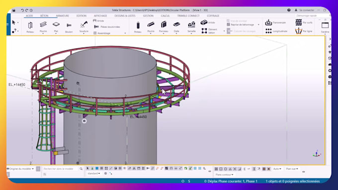Open the AFFICHAGE ribbon tab
The width and height of the screenshot is (338, 190).
(x=100, y=16)
